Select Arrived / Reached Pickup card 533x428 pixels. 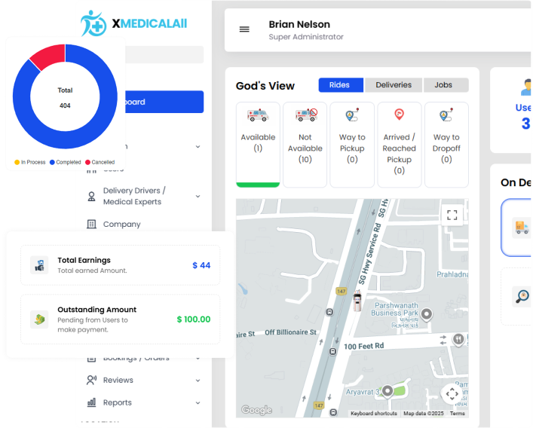pos(399,145)
